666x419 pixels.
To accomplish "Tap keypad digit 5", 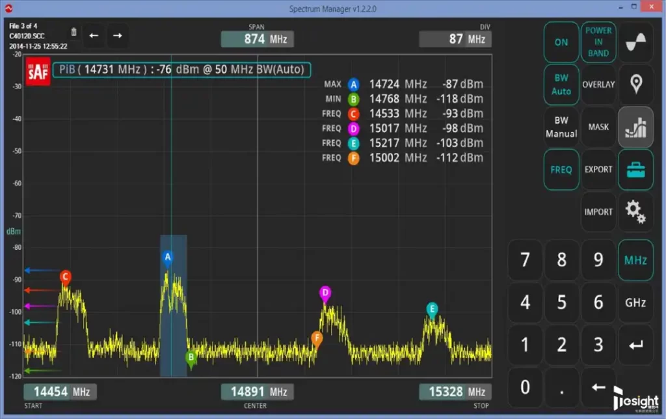I will (561, 303).
